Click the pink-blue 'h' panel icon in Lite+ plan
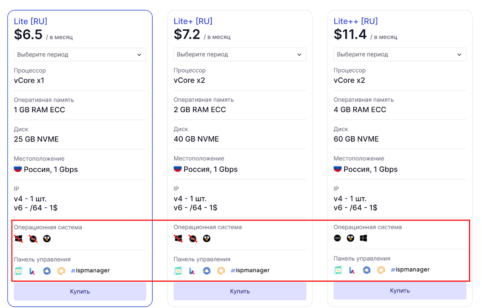 tap(192, 271)
